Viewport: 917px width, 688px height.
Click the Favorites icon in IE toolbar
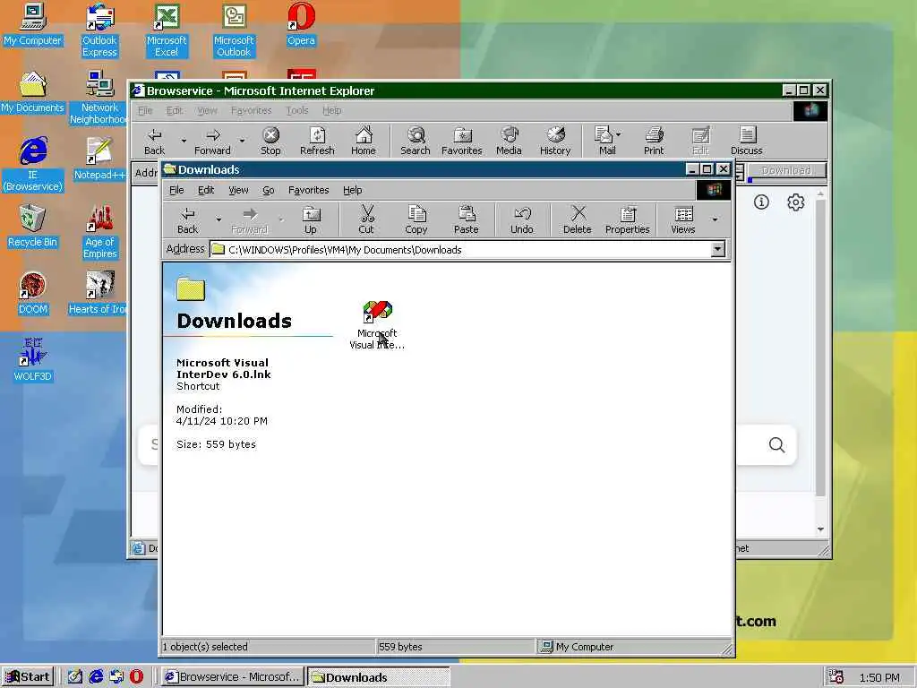click(462, 141)
